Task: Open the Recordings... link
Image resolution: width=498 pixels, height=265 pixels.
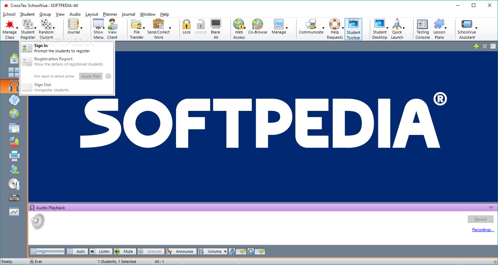Action: pos(483,230)
